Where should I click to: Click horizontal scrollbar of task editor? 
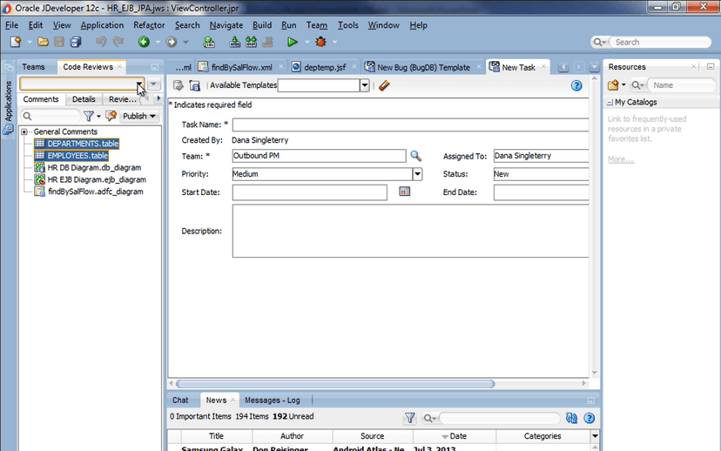[x=335, y=383]
